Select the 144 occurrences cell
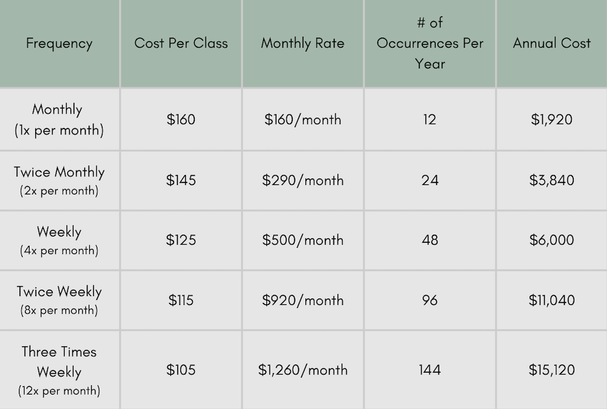This screenshot has width=607, height=409. tap(430, 370)
